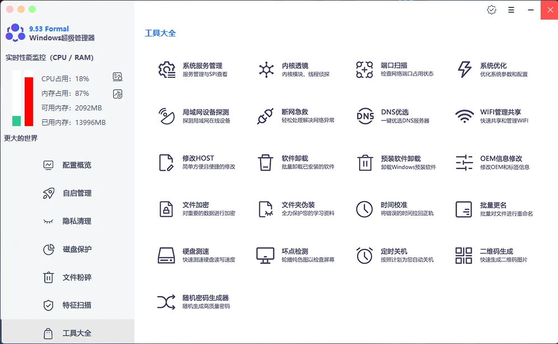Click the WIFI管理共享 wifi icon
The width and height of the screenshot is (558, 344).
(x=464, y=116)
